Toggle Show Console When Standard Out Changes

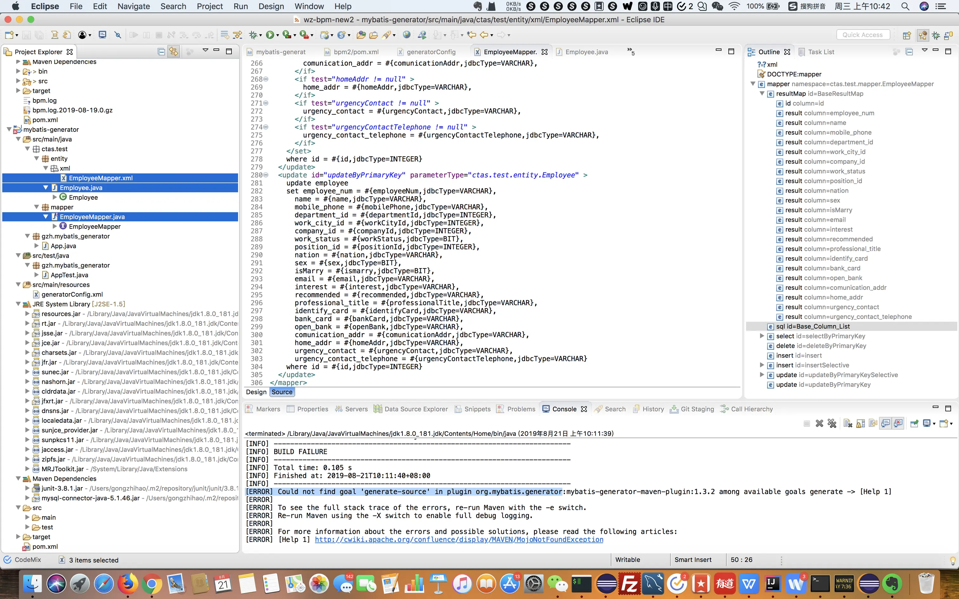886,423
